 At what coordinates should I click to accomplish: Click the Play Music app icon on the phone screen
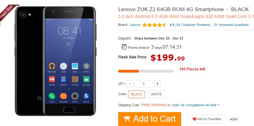52,66
